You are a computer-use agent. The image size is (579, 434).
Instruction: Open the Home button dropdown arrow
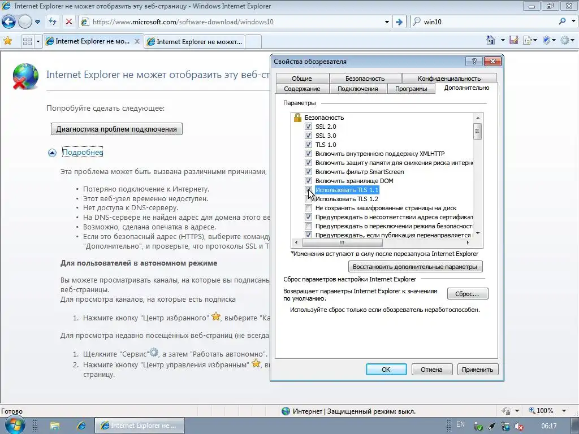tap(502, 40)
